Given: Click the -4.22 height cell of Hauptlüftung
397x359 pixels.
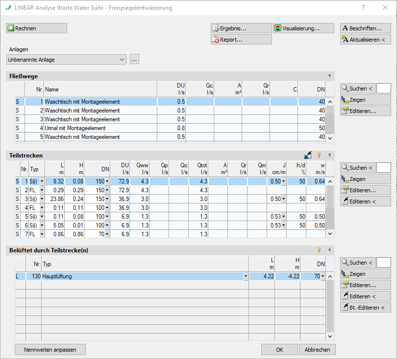Looking at the screenshot, I should [287, 276].
